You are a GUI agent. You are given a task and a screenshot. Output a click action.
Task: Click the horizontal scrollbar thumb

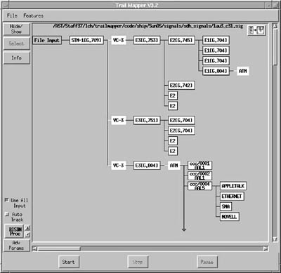pos(59,249)
